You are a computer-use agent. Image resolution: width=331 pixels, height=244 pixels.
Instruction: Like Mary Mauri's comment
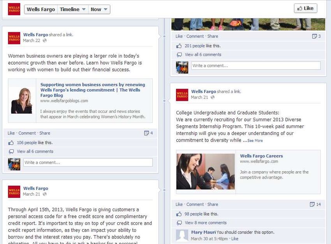[x=235, y=239]
